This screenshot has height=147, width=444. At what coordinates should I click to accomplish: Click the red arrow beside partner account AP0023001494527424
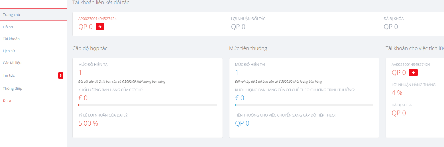pos(100,27)
